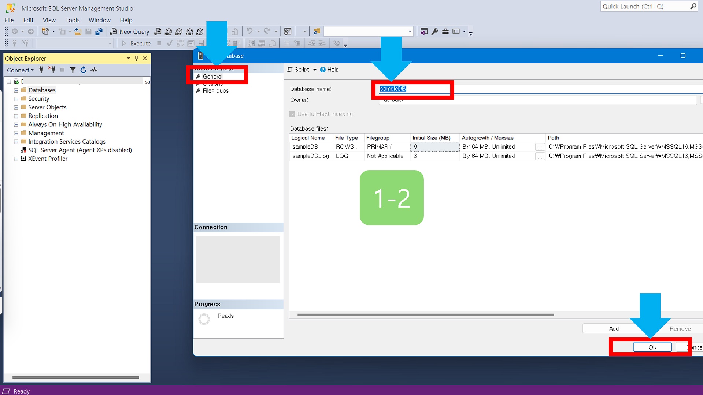This screenshot has width=703, height=395.
Task: Click the database files horizontal scrollbar
Action: coord(426,314)
